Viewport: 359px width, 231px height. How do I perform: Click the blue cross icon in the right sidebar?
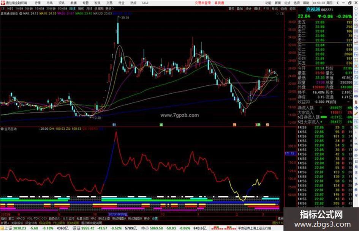356,108
